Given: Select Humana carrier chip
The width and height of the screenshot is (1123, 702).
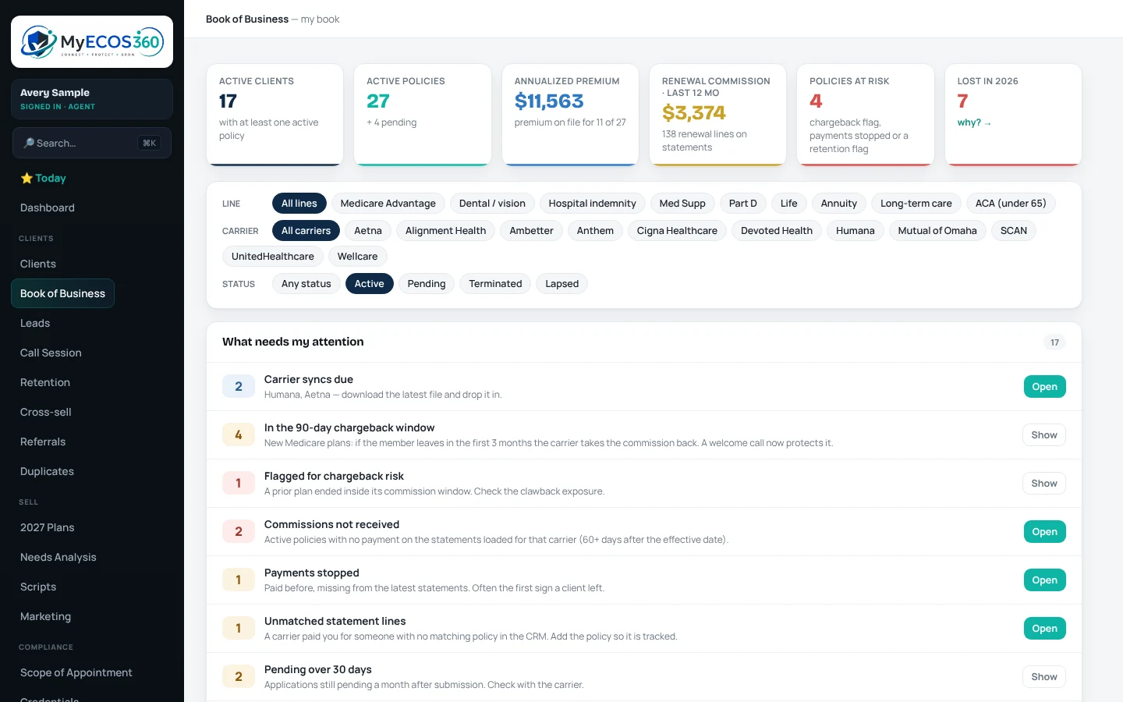Looking at the screenshot, I should pyautogui.click(x=856, y=231).
